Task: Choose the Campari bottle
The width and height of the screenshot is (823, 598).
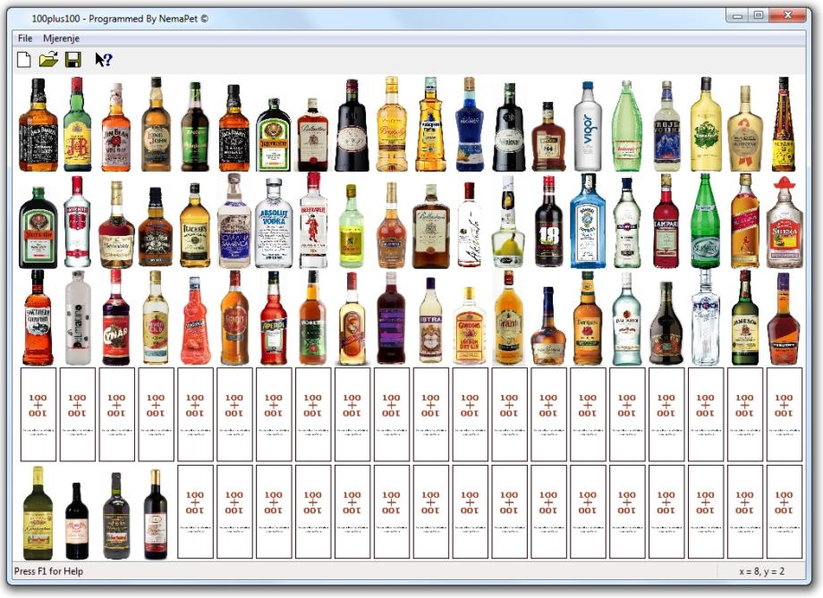Action: point(666,221)
